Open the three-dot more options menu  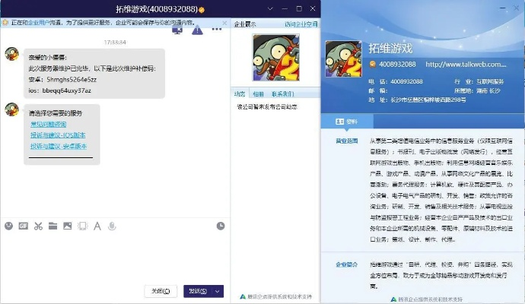tap(217, 30)
